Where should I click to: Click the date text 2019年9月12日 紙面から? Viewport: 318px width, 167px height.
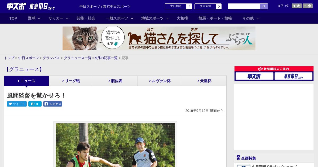pos(204,111)
